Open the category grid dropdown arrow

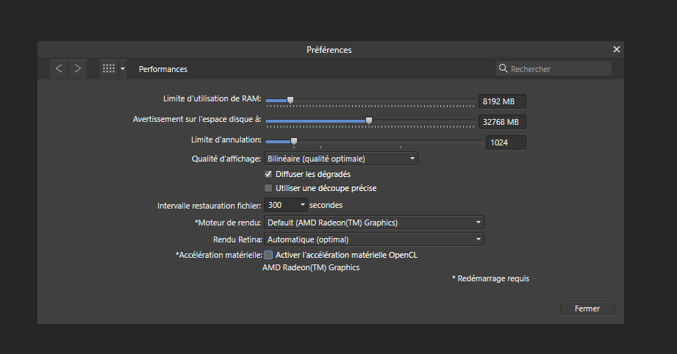coord(123,68)
